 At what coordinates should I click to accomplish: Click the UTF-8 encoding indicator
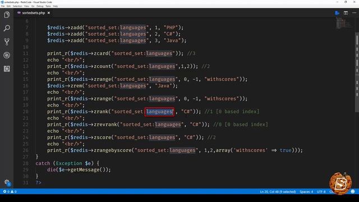[x=321, y=192]
